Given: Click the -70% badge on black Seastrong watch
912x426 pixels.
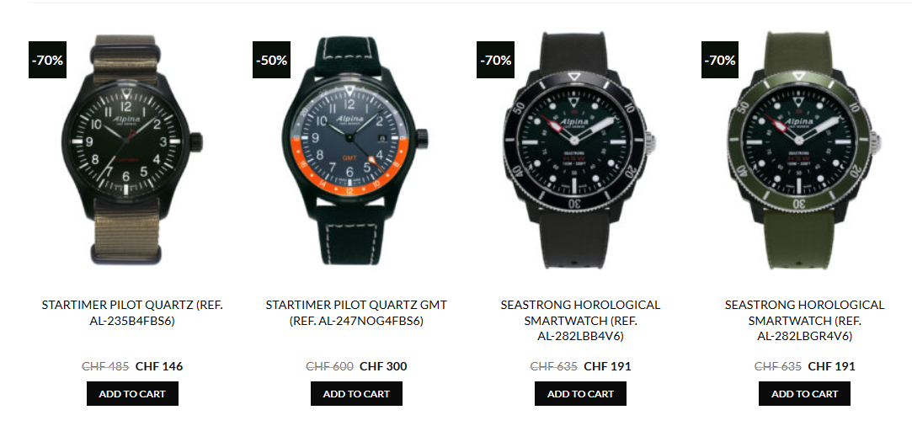Looking at the screenshot, I should pyautogui.click(x=495, y=60).
